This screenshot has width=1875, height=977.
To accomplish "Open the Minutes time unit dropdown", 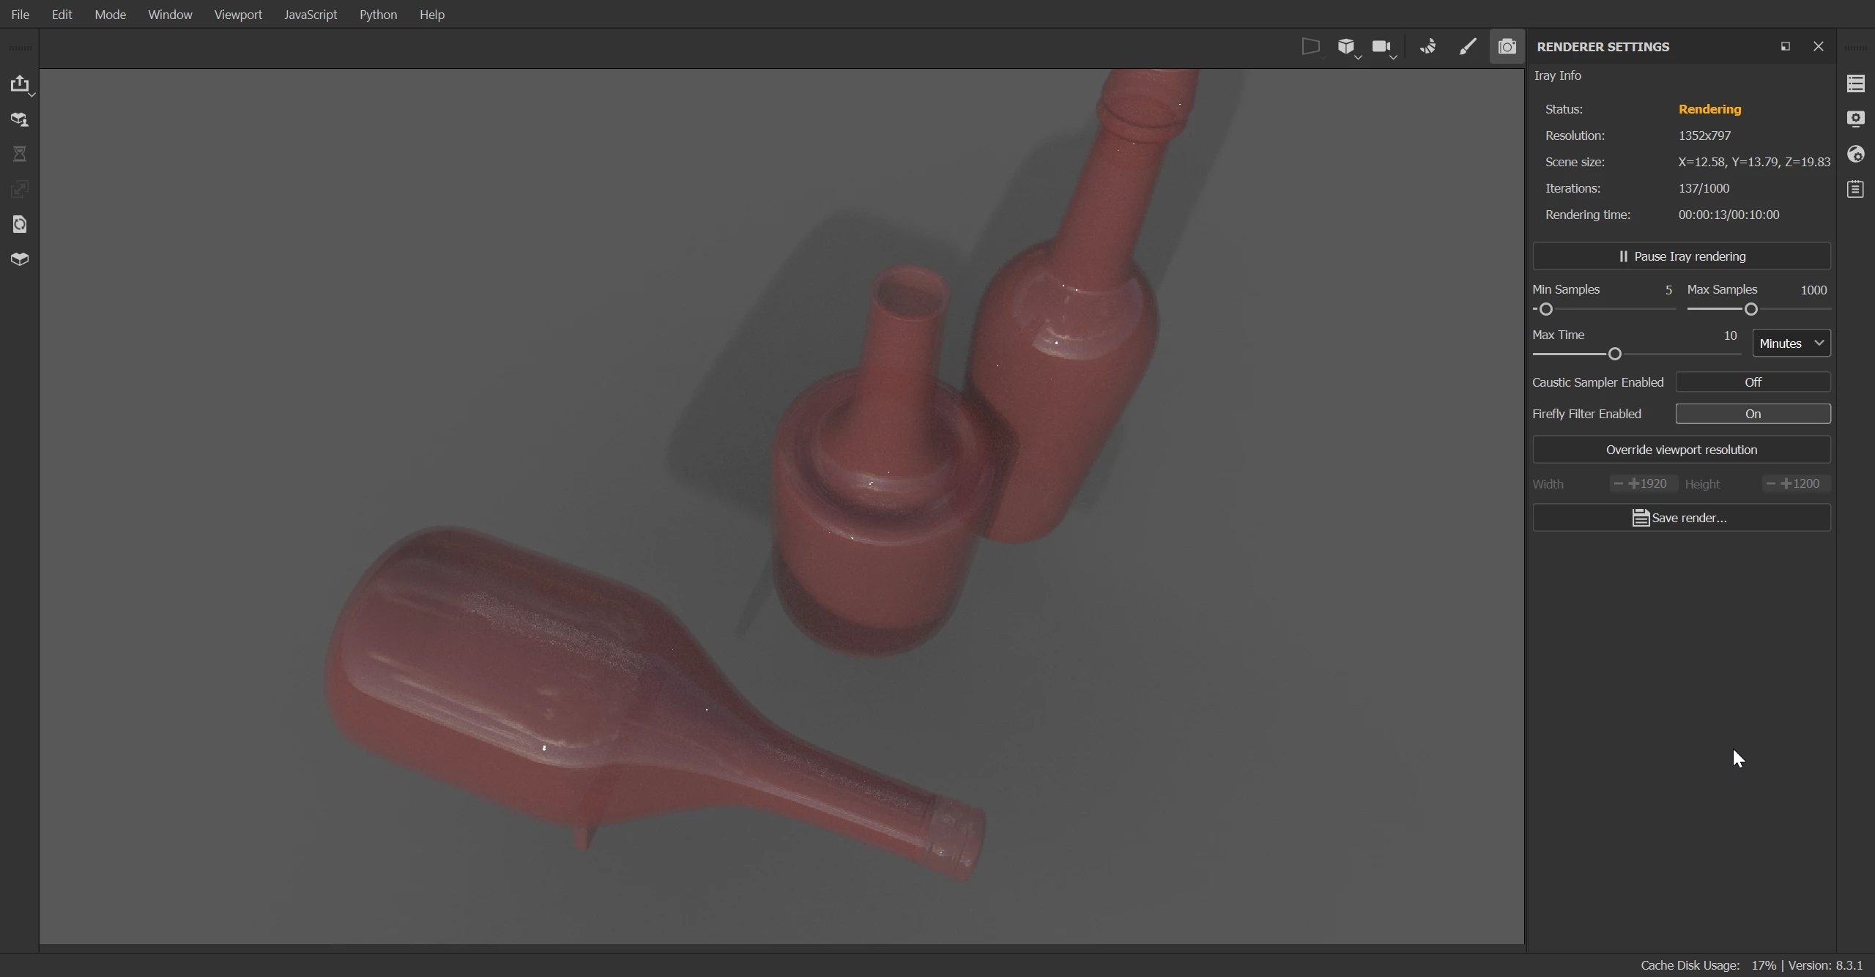I will pyautogui.click(x=1791, y=343).
